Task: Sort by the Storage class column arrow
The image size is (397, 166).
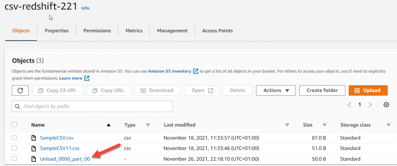Action: [x=388, y=125]
